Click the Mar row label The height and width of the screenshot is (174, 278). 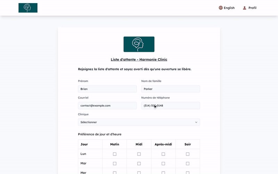[83, 163]
